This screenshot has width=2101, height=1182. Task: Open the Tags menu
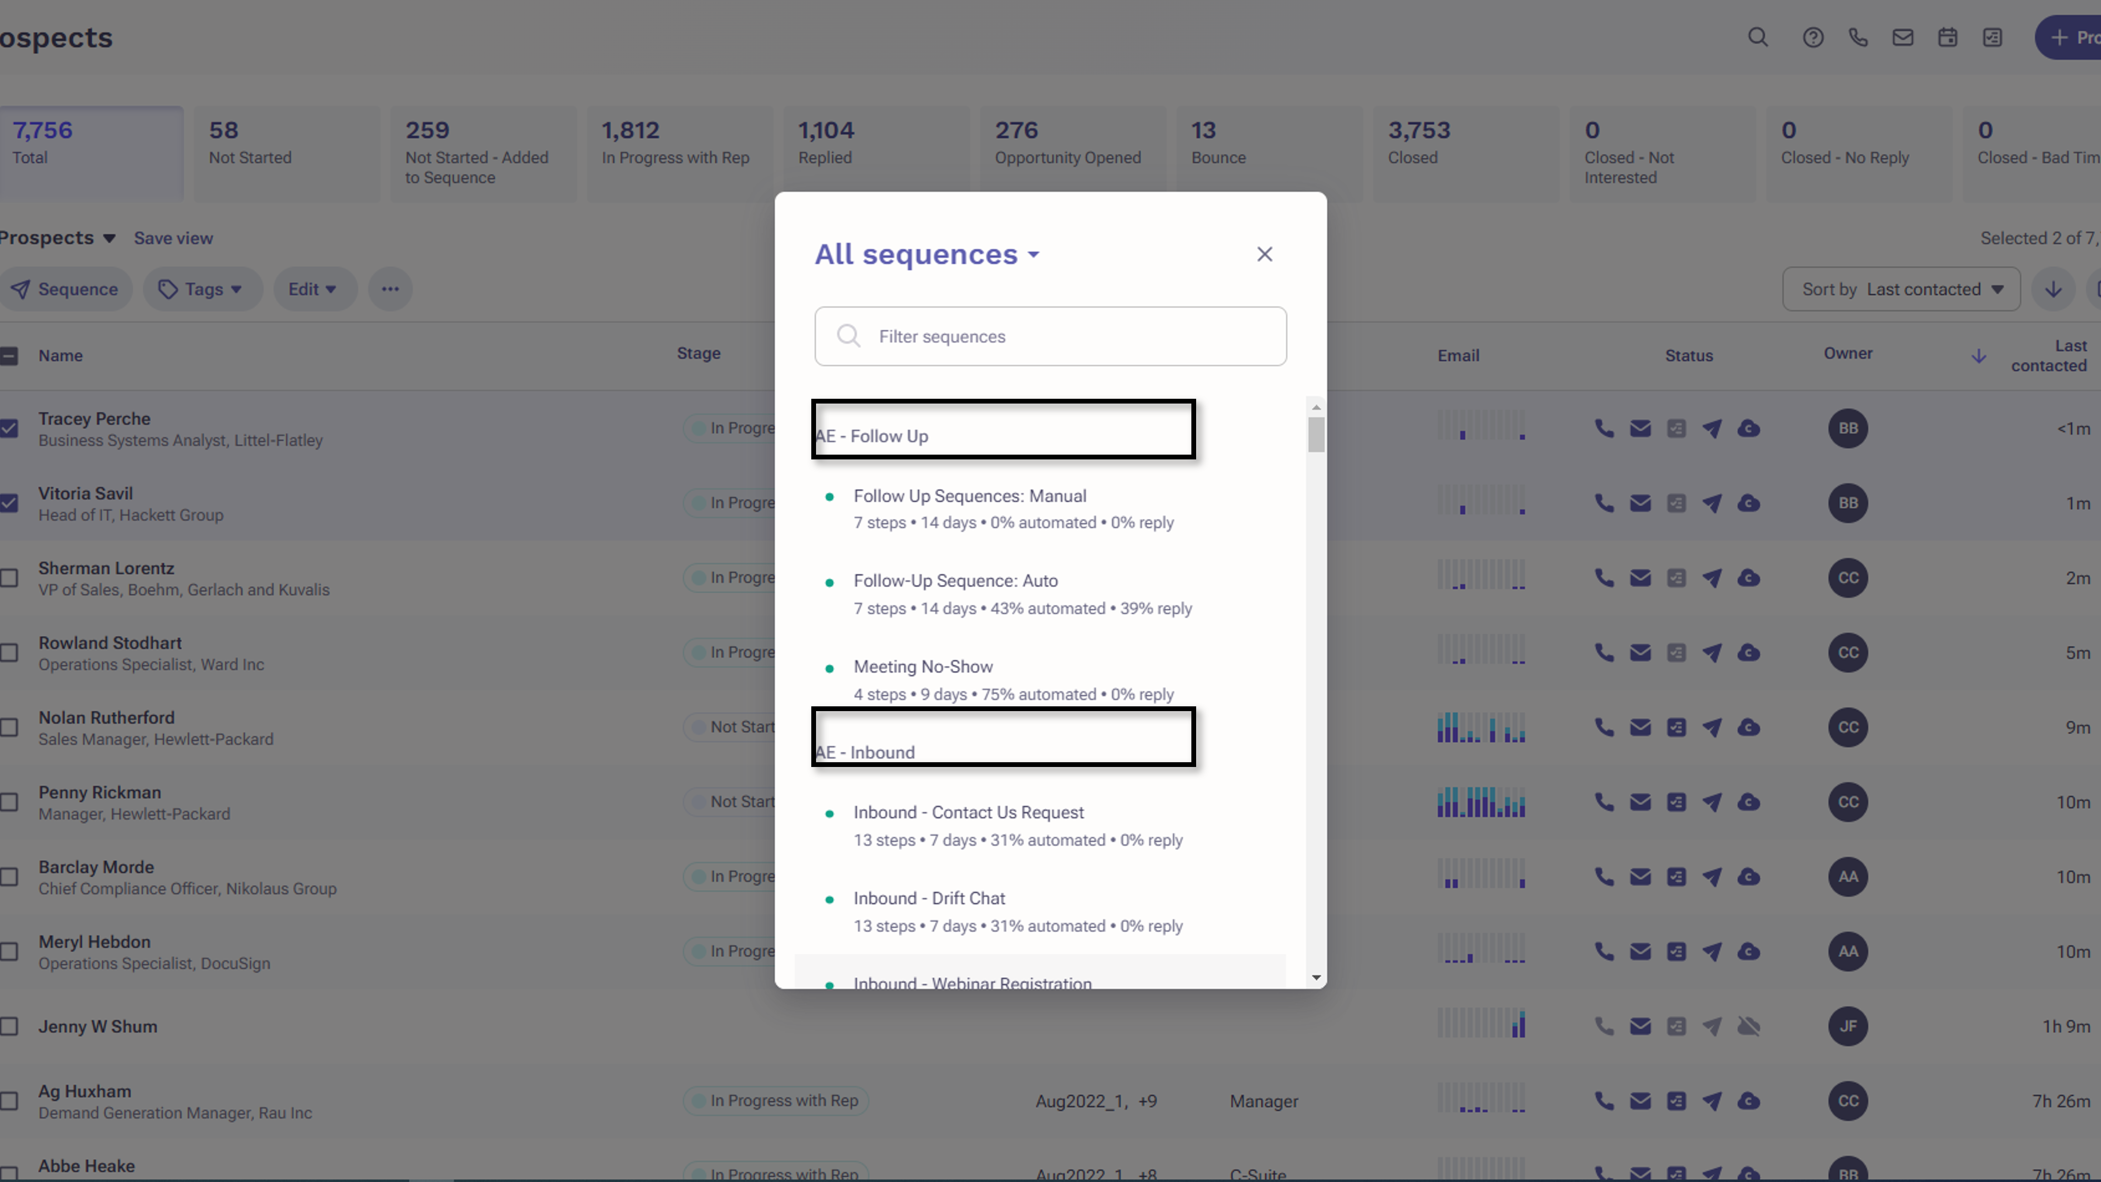(x=202, y=289)
